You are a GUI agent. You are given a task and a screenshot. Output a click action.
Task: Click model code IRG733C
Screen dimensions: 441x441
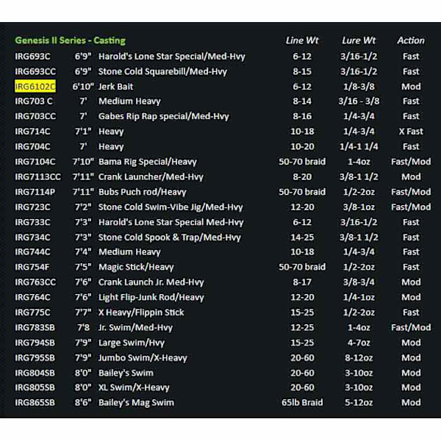(x=32, y=222)
